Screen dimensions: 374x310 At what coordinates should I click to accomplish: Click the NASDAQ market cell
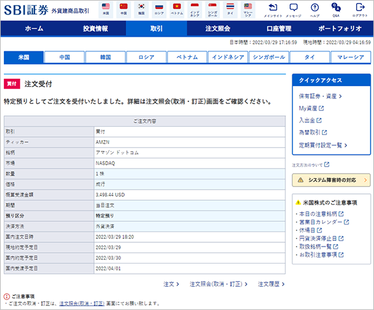click(x=190, y=164)
